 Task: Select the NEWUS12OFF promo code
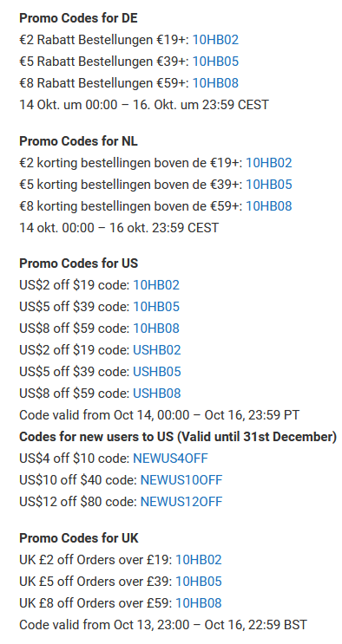(181, 502)
